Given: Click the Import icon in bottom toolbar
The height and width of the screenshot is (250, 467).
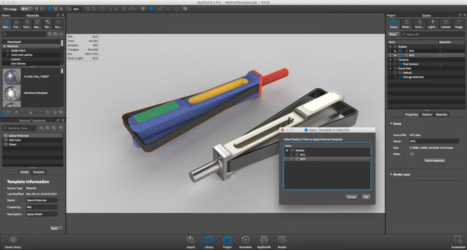Looking at the screenshot, I should 191,241.
